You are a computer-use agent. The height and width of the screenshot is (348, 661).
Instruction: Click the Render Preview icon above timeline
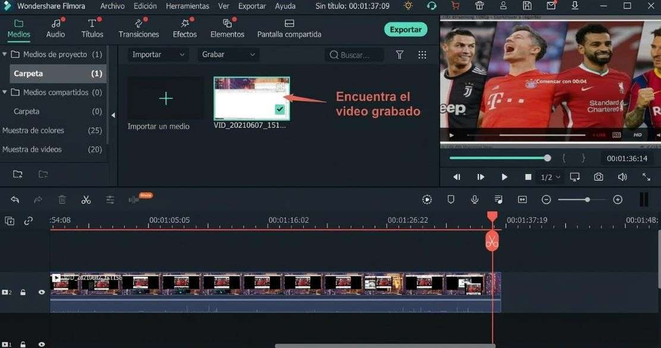pos(427,200)
